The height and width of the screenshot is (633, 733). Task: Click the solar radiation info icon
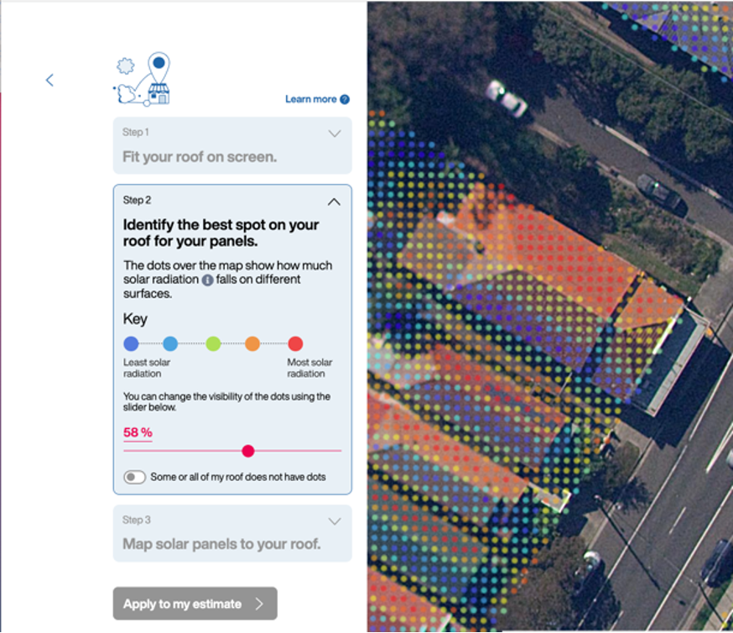[x=207, y=280]
